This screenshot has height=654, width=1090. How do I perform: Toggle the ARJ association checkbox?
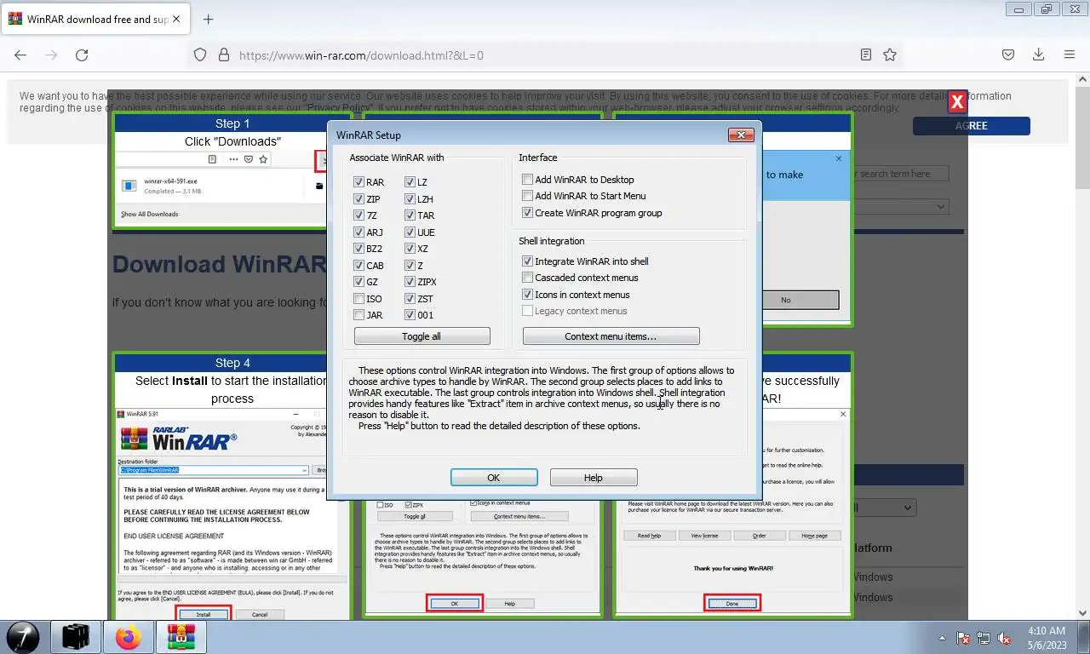359,232
